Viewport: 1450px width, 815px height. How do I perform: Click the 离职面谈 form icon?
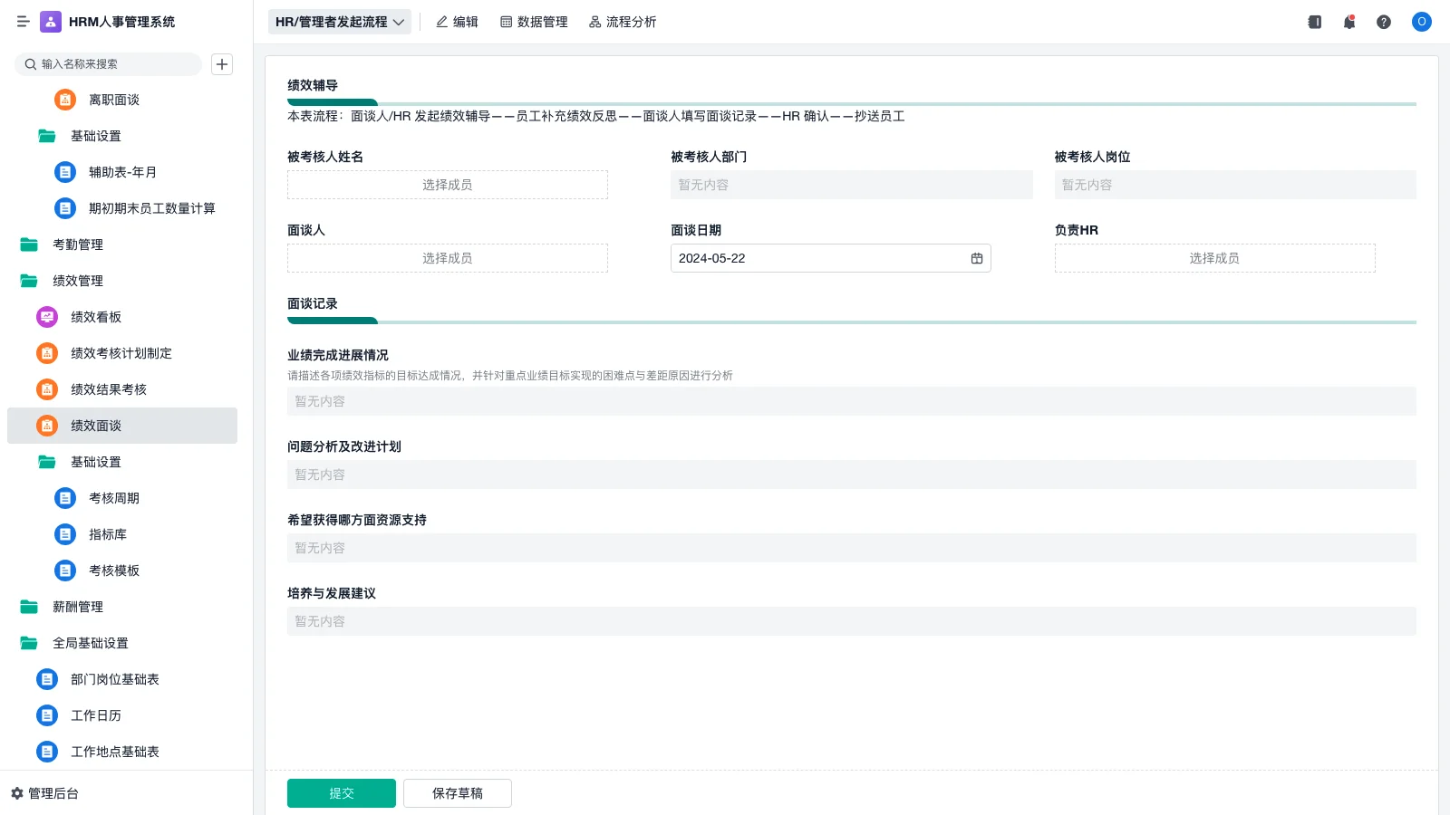pos(64,100)
